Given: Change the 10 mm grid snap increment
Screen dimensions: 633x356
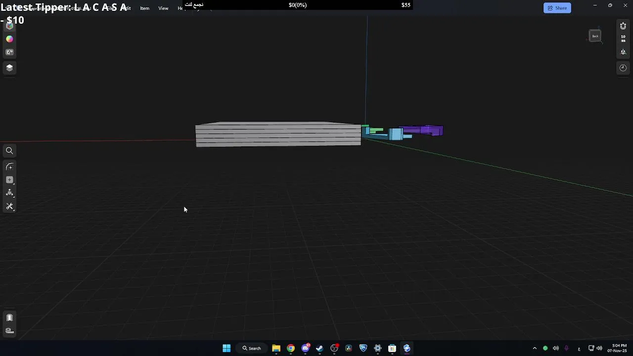Looking at the screenshot, I should coord(623,39).
